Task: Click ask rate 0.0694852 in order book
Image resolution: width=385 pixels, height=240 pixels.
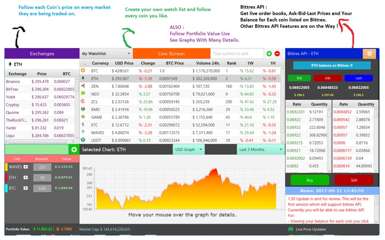Action: point(343,112)
